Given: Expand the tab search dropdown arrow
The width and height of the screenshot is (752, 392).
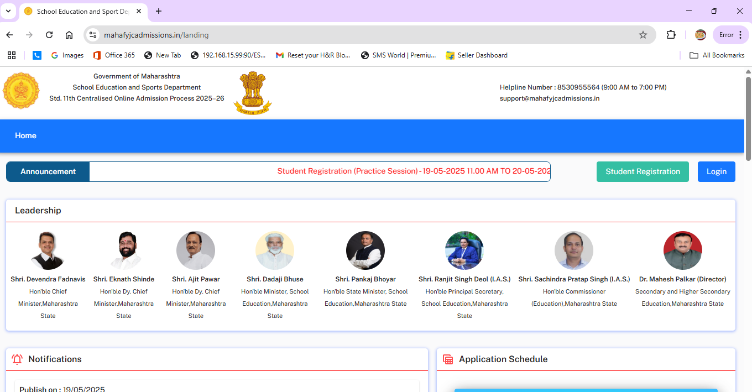Looking at the screenshot, I should 8,11.
